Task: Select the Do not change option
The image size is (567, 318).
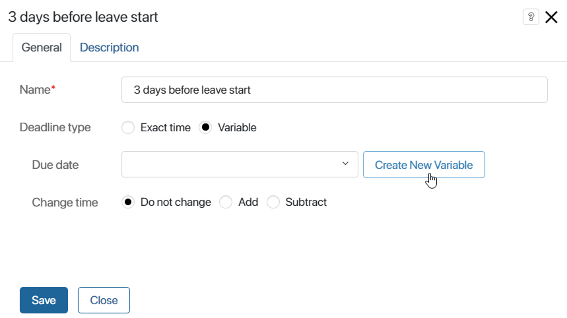Action: (128, 202)
